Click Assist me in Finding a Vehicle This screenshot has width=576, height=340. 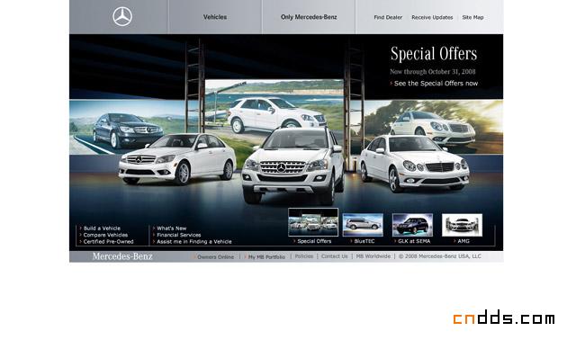194,242
